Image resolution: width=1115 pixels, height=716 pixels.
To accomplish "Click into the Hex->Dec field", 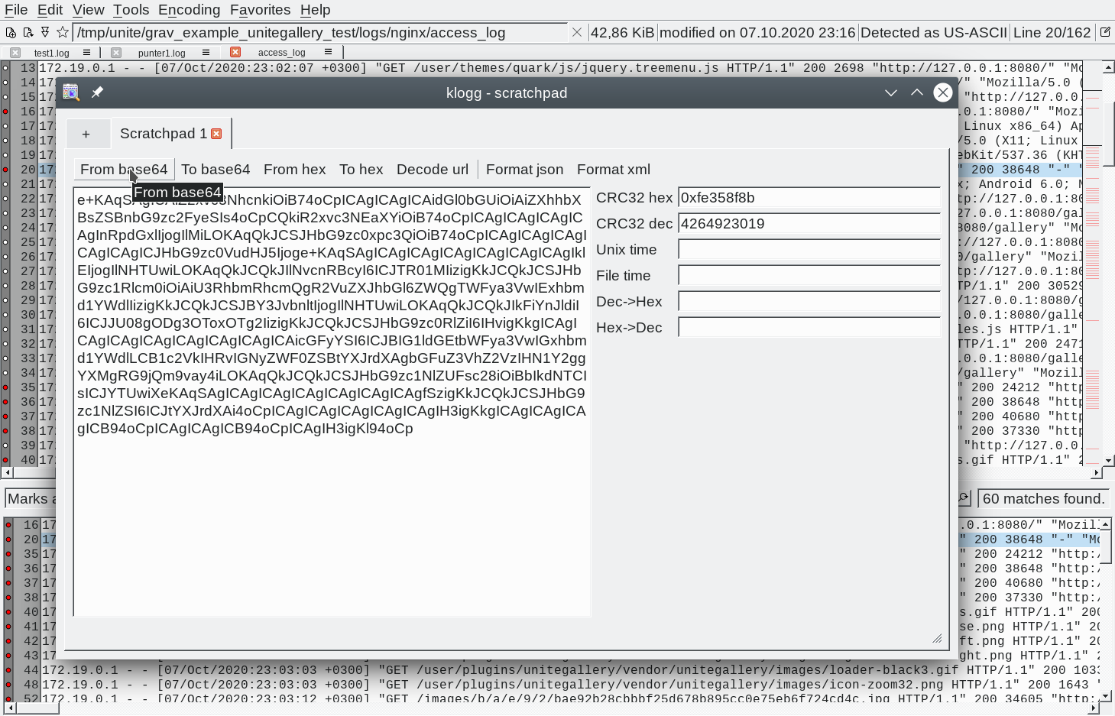I will tap(809, 328).
